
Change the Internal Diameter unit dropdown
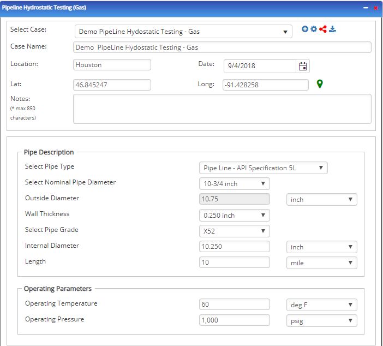tap(322, 247)
